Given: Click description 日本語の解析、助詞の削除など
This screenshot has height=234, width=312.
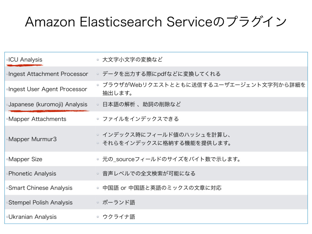Looking at the screenshot, I should [141, 104].
